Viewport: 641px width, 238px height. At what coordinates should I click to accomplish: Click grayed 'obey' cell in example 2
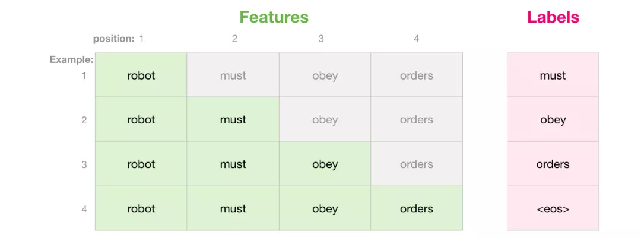coord(325,119)
